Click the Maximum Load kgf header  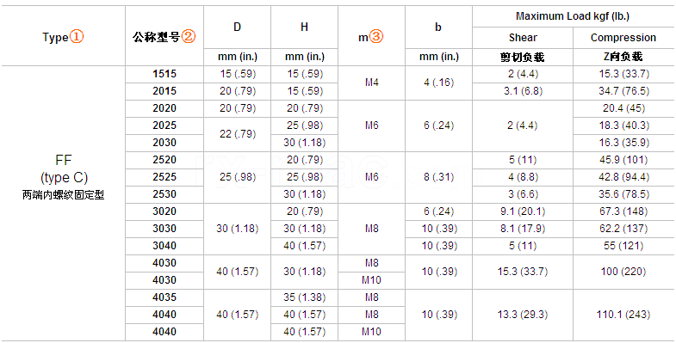(x=573, y=16)
